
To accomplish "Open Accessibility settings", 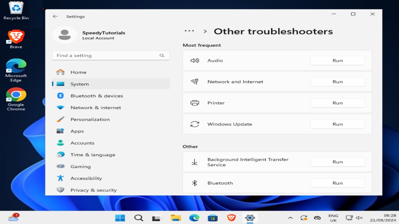I will tap(111, 179).
